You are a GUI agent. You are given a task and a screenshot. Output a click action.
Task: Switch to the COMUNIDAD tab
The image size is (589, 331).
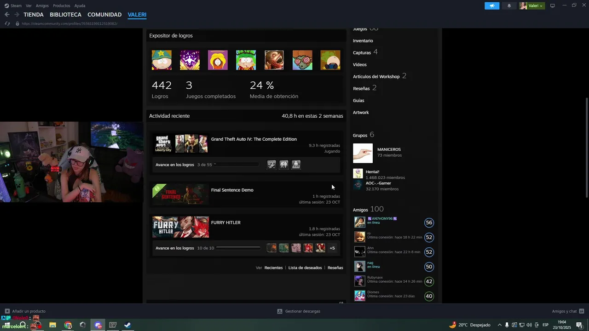pyautogui.click(x=104, y=15)
